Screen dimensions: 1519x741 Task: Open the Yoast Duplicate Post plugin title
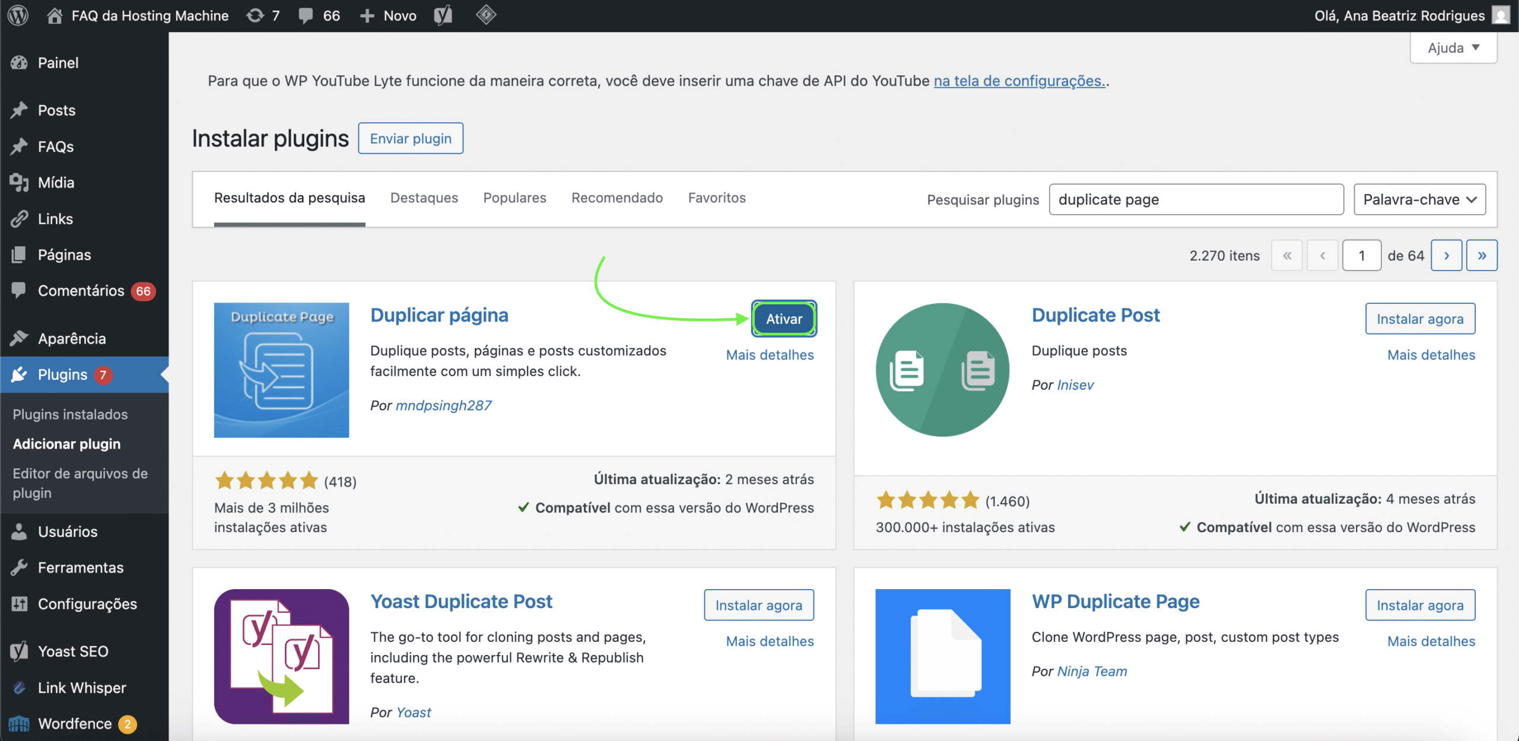[x=461, y=602]
